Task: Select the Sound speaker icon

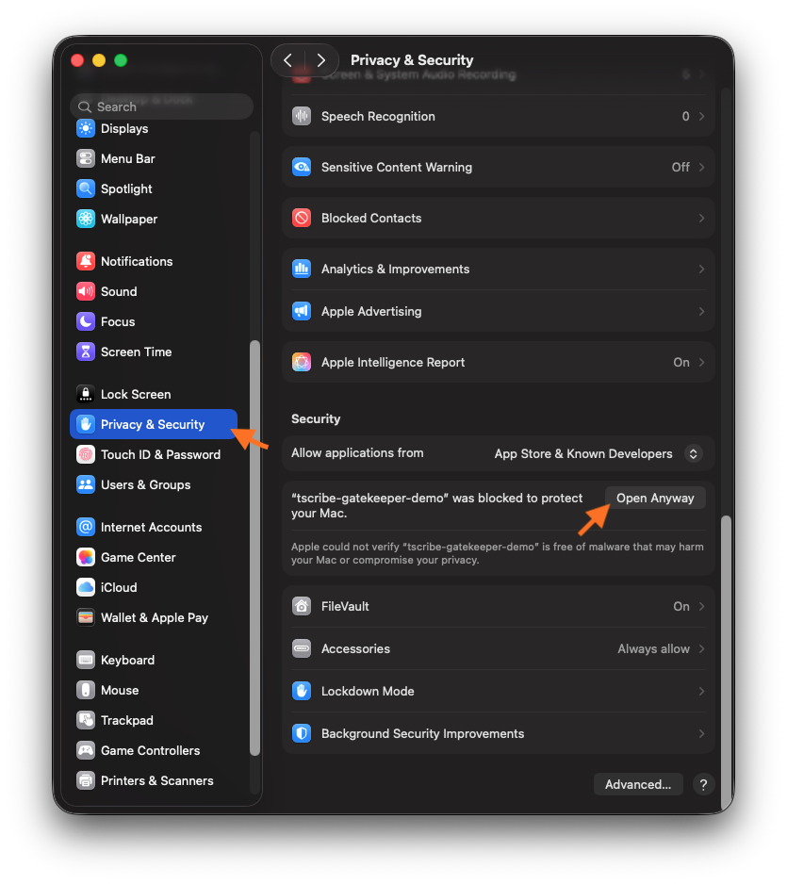Action: pyautogui.click(x=86, y=291)
